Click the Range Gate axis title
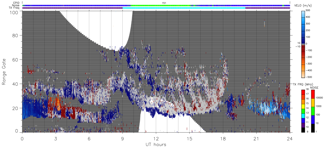Image resolution: width=326 pixels, height=150 pixels. point(4,72)
